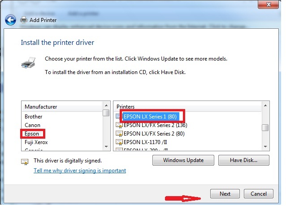286x206 pixels.
Task: Click the EPSON LX/FX Series 2 (80) driver icon
Action: 119,134
